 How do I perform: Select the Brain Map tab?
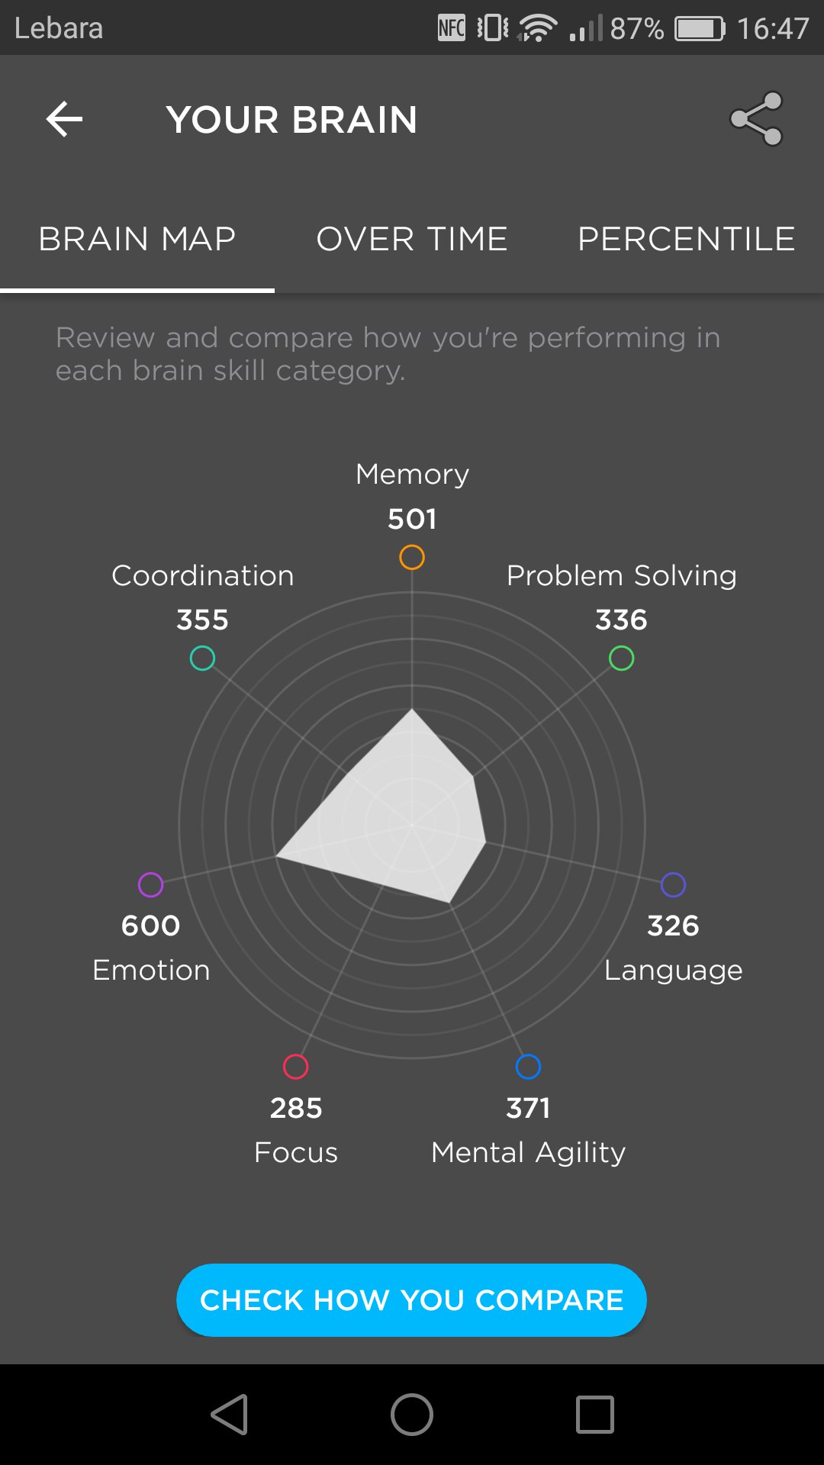point(137,240)
